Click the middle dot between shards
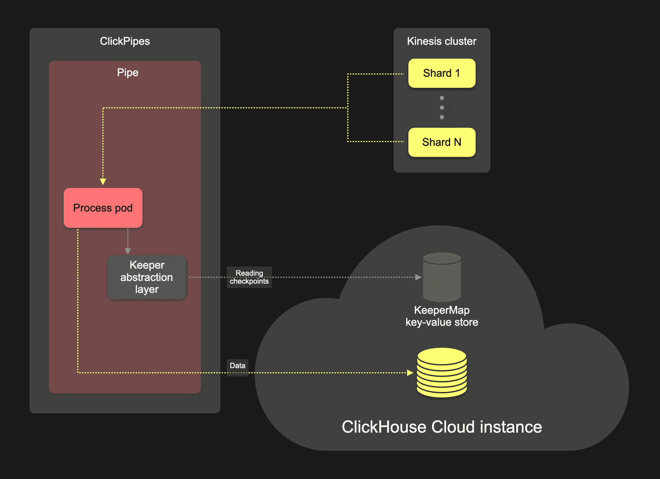Viewport: 660px width, 479px height. pyautogui.click(x=442, y=107)
